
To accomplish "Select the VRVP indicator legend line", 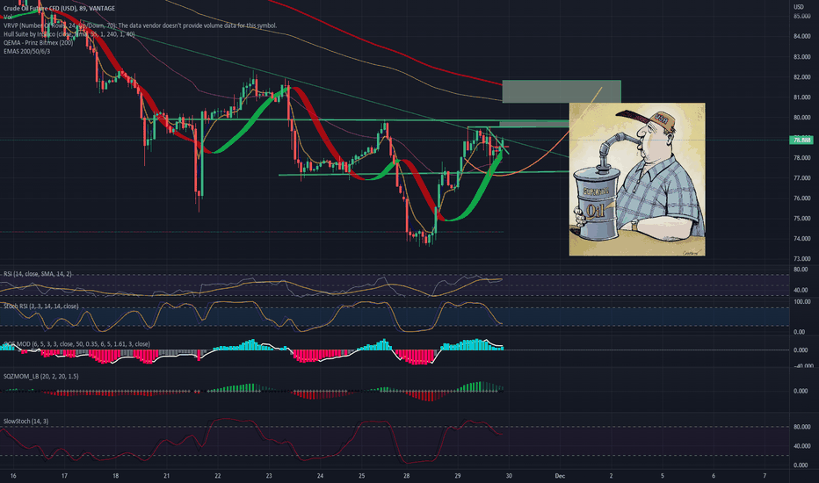I will (140, 25).
